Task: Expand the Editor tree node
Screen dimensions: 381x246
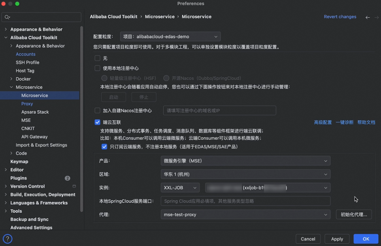Action: point(6,169)
